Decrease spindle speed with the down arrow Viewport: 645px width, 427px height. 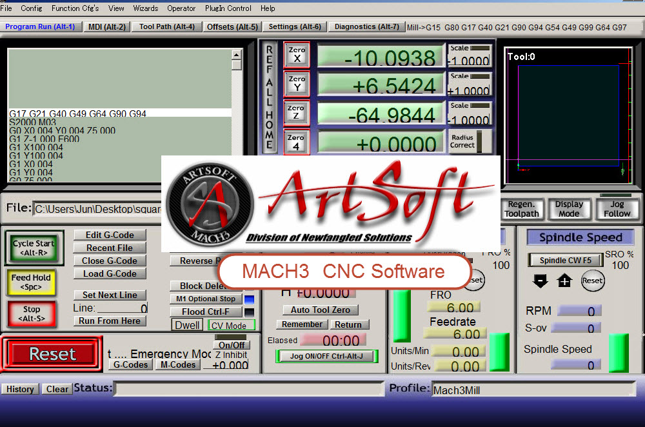(540, 281)
